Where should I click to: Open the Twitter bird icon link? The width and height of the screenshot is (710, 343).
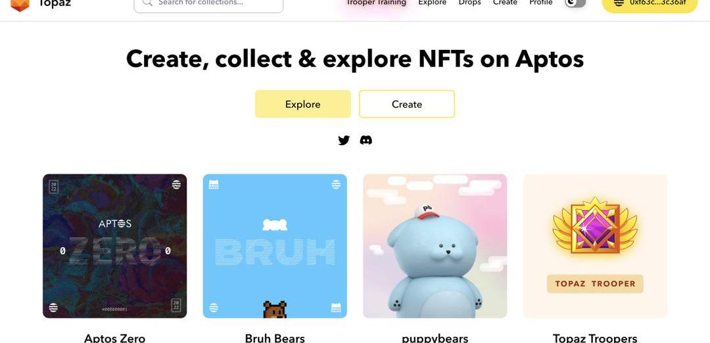(x=344, y=140)
